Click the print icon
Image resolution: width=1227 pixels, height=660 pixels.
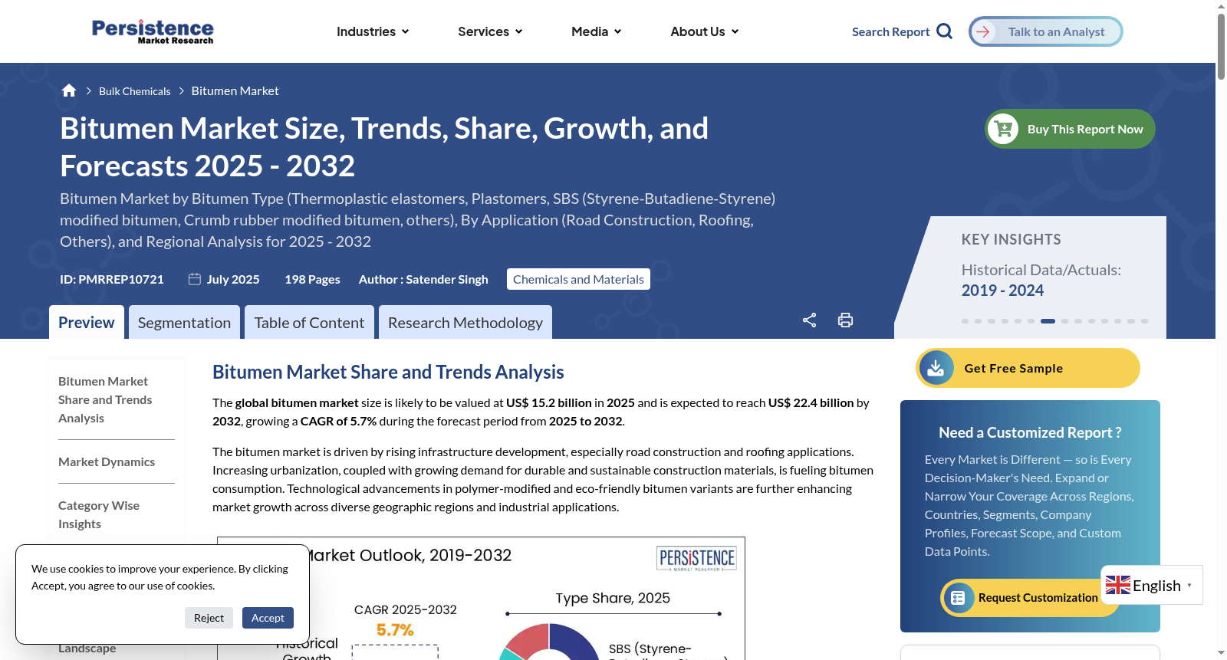[845, 320]
